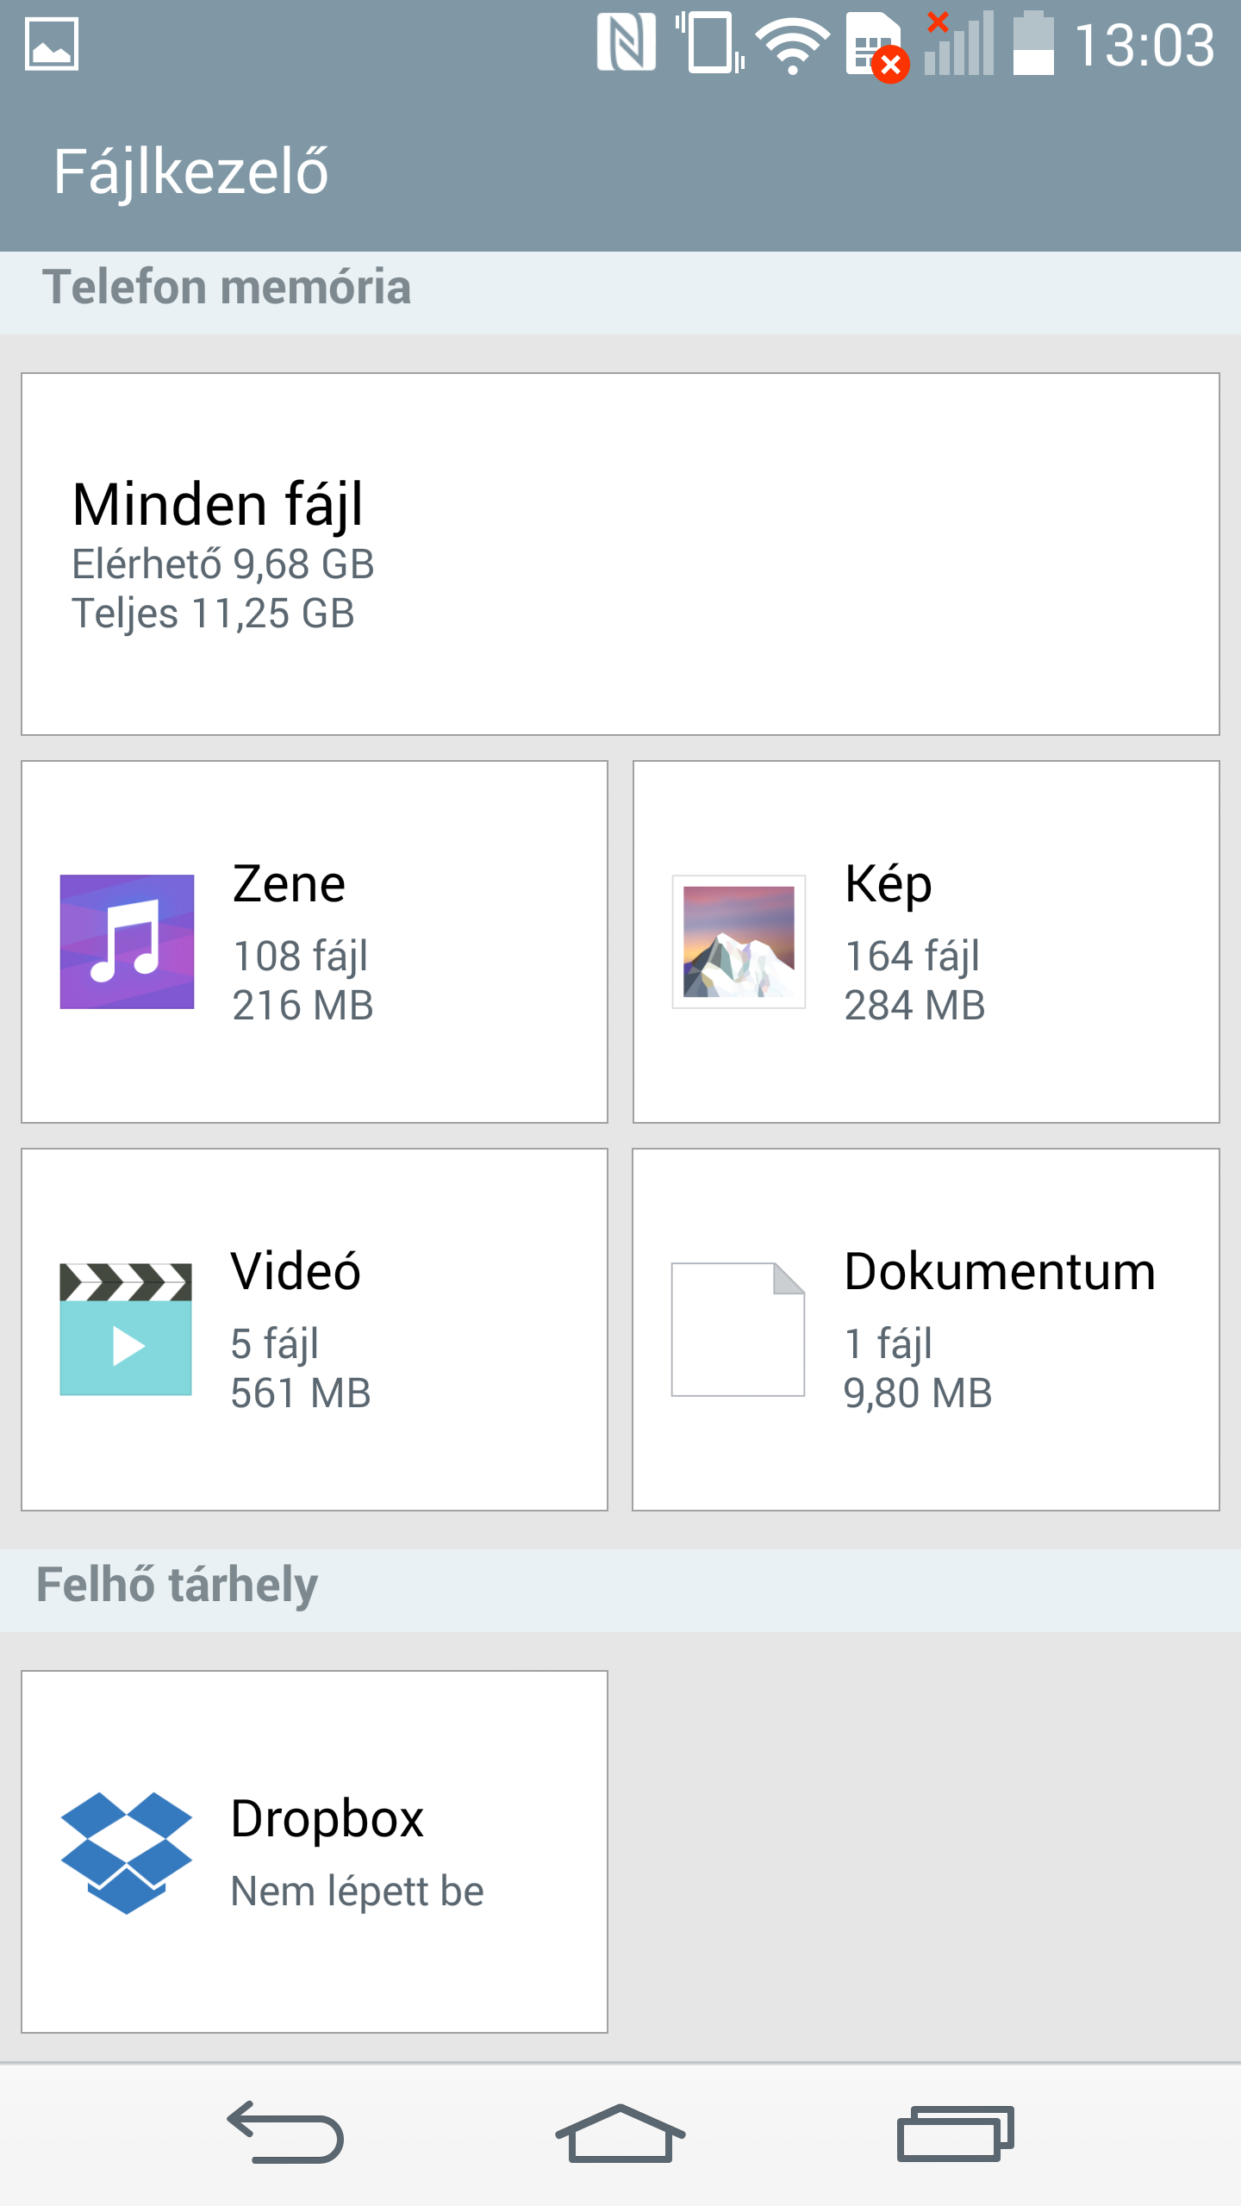Viewport: 1241px width, 2206px height.
Task: Tap the SIM card error icon
Action: (x=876, y=47)
